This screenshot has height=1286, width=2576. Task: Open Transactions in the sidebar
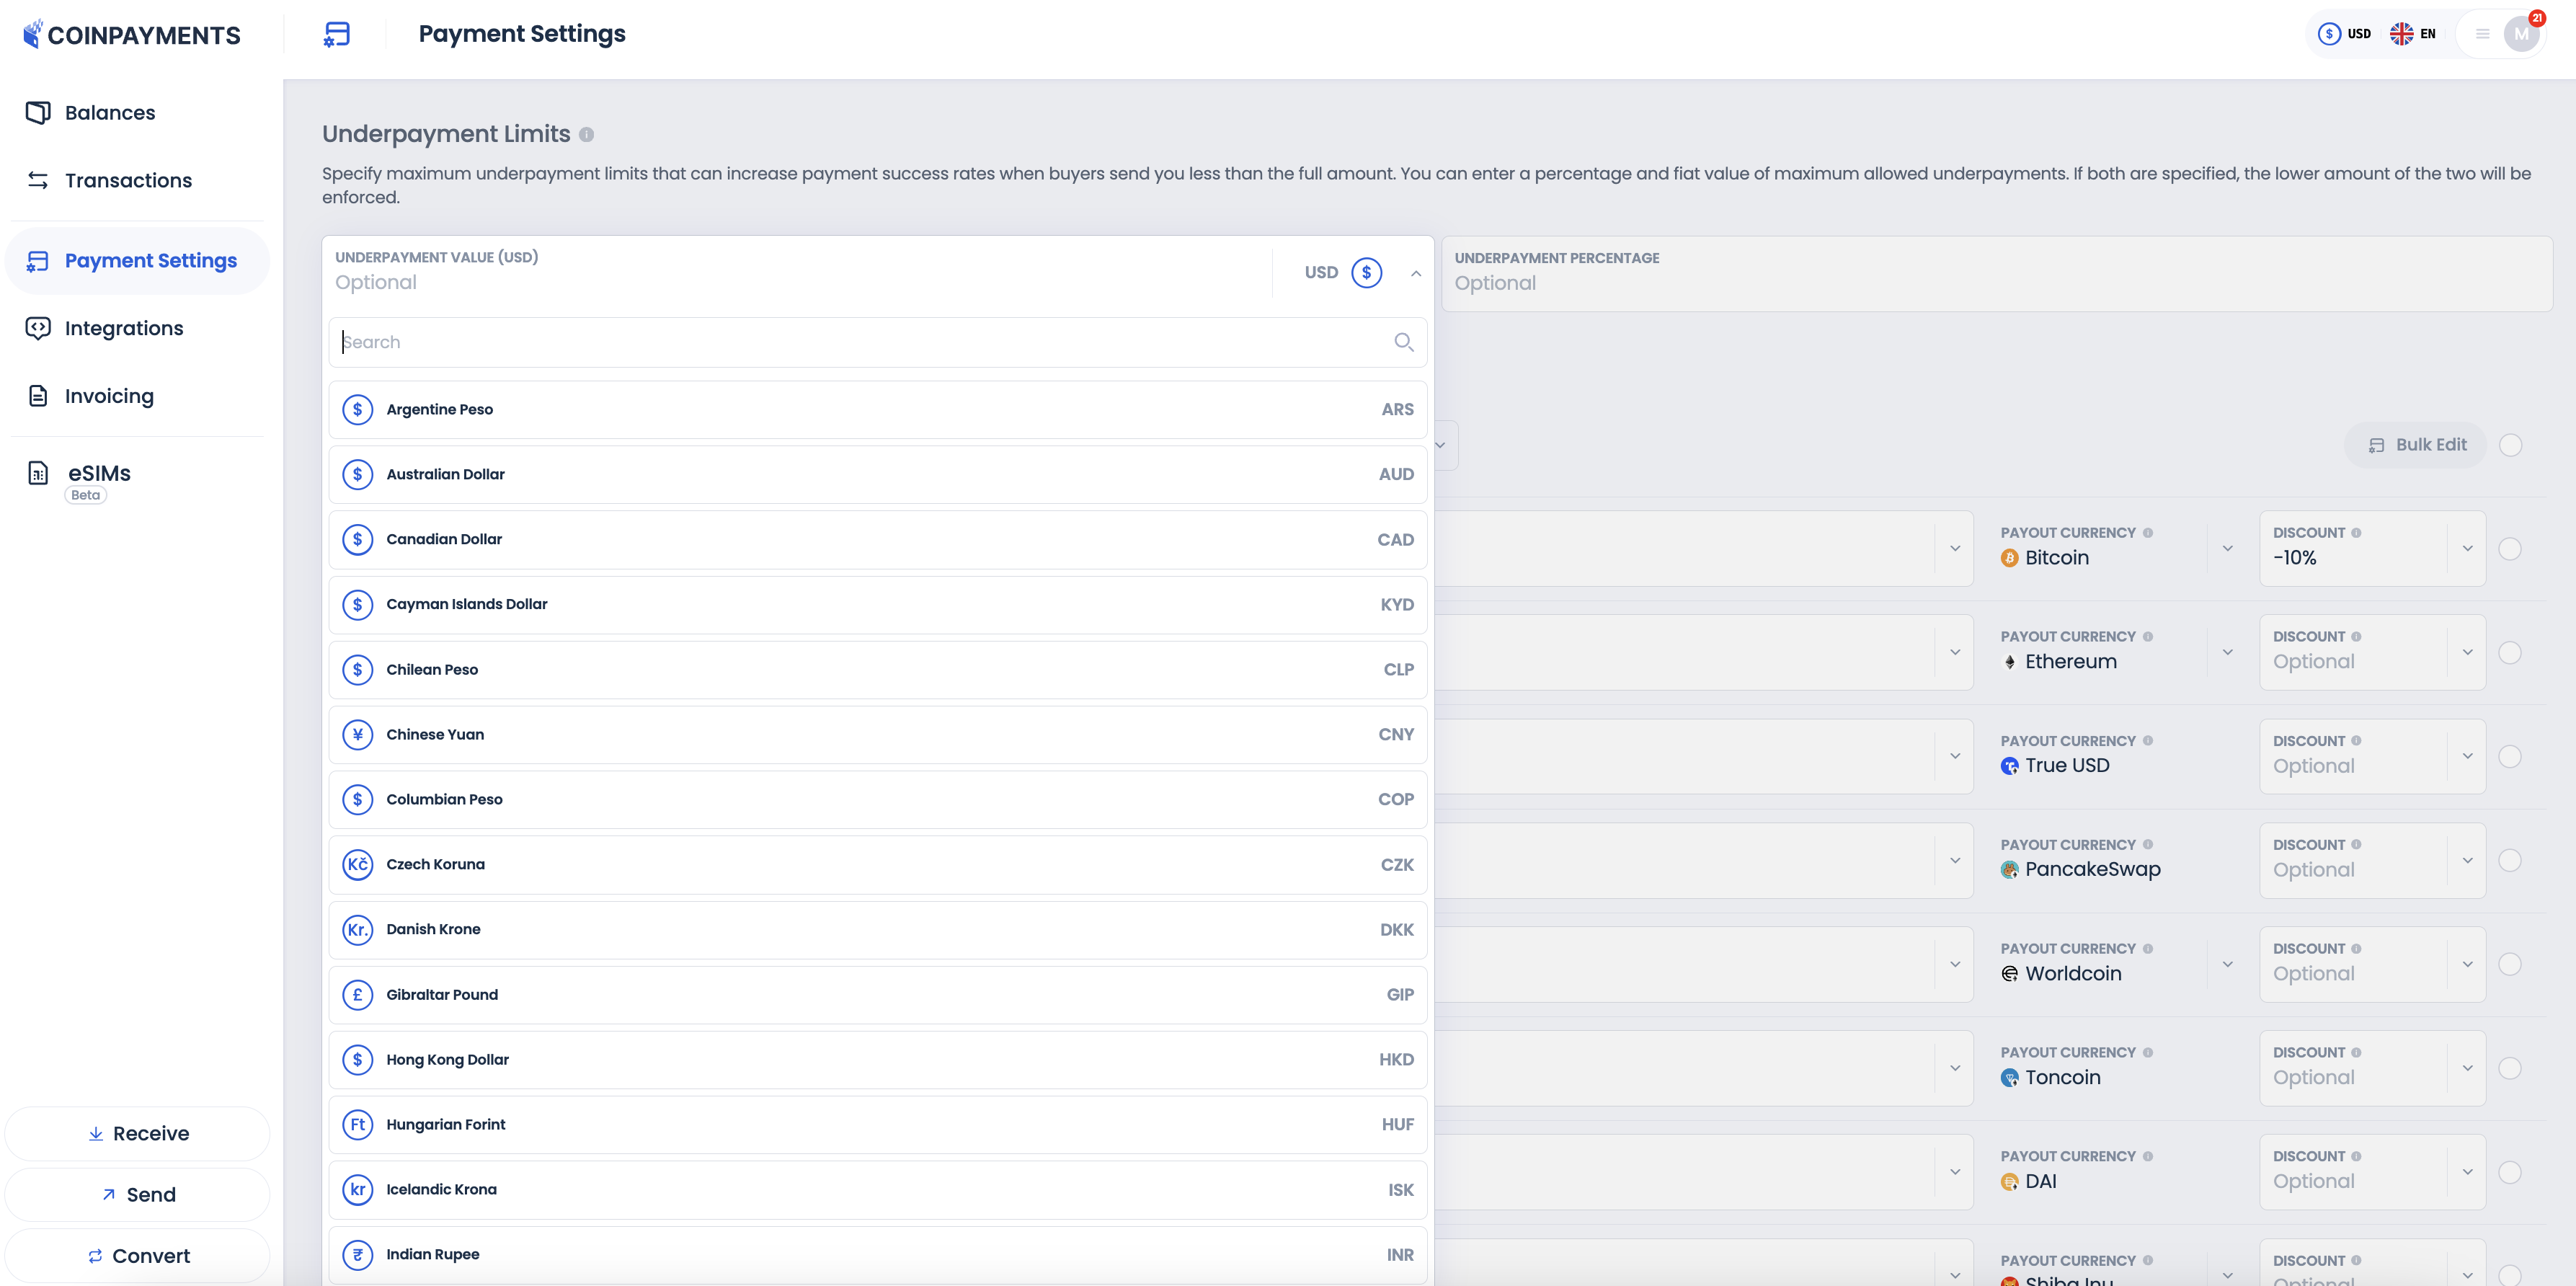[128, 181]
